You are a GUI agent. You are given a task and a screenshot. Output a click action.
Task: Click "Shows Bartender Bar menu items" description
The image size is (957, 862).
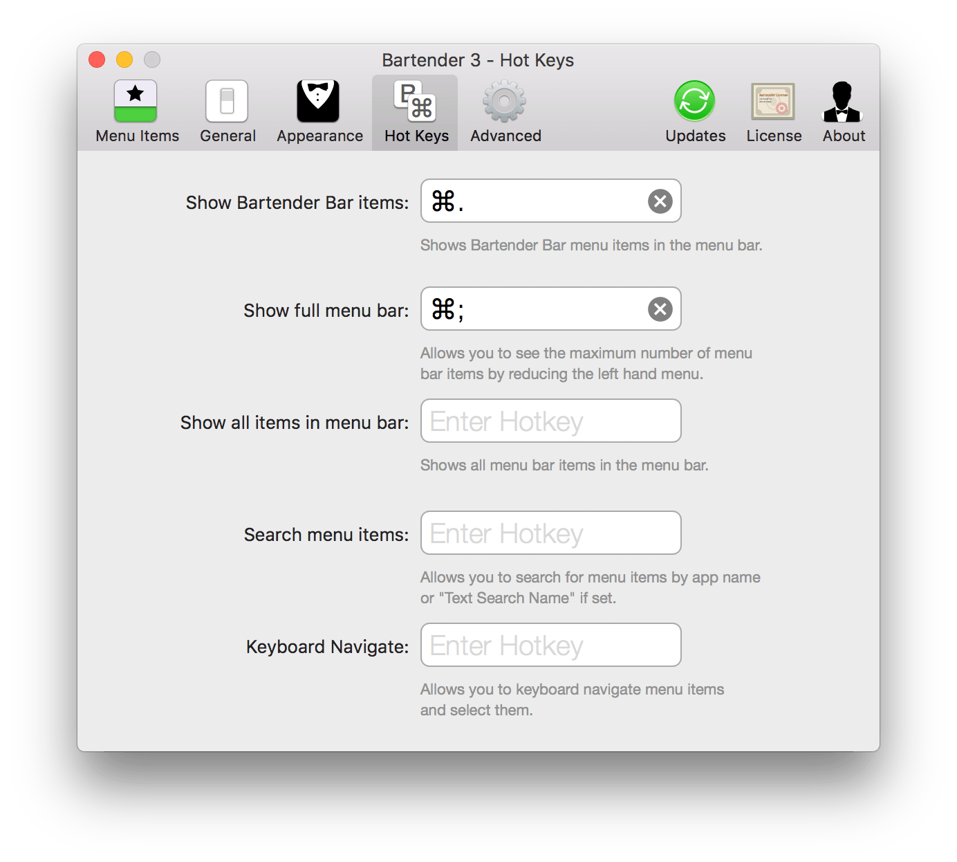tap(591, 246)
